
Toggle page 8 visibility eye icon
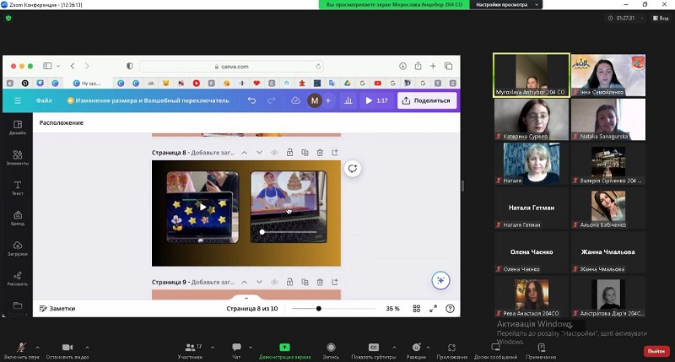point(274,153)
